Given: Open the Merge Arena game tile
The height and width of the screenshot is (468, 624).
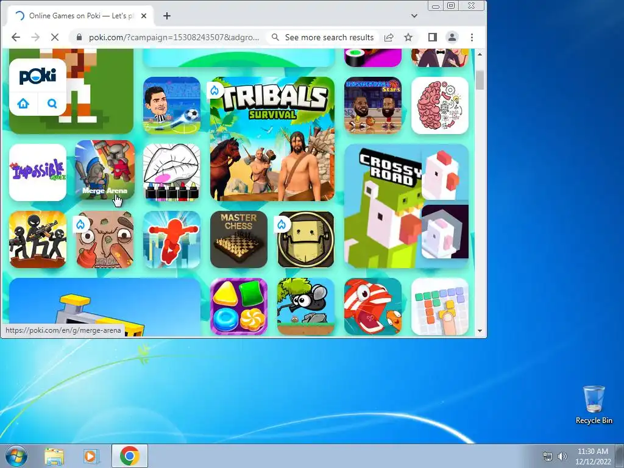Looking at the screenshot, I should [105, 171].
